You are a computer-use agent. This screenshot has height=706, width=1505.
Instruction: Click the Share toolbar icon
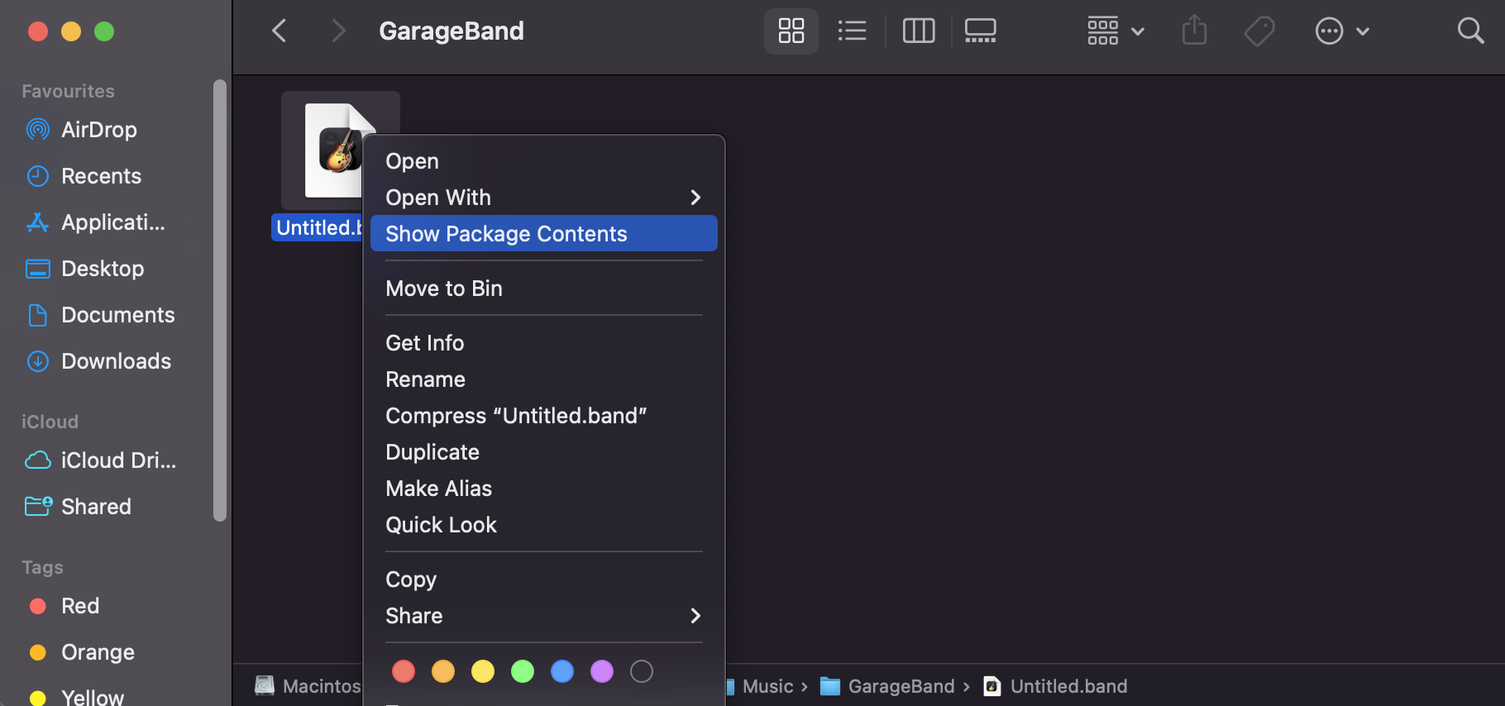(1194, 31)
